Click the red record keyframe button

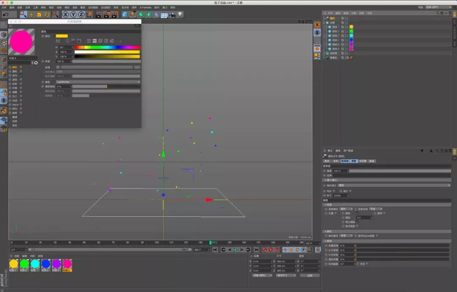(264, 250)
